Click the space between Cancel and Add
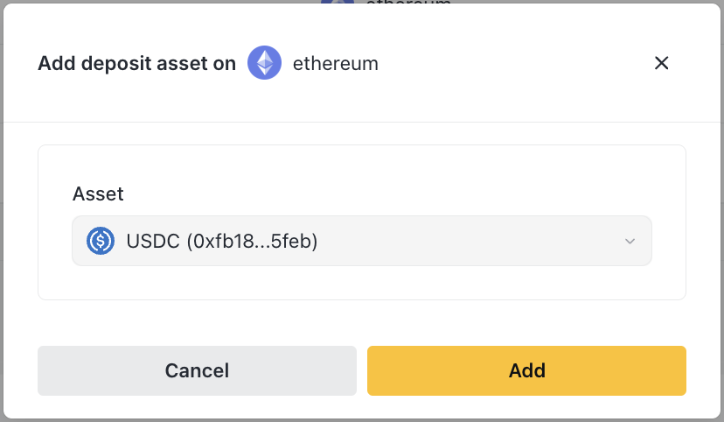This screenshot has width=724, height=422. click(x=362, y=370)
